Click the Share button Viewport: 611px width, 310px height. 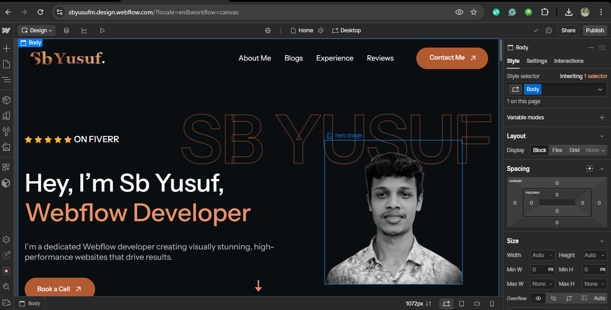click(568, 31)
